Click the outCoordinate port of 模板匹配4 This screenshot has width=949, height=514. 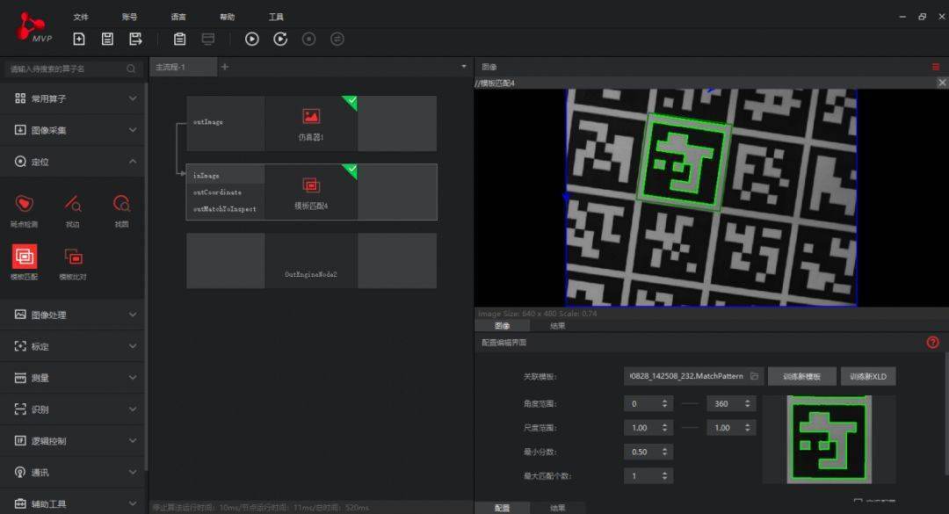(x=217, y=192)
